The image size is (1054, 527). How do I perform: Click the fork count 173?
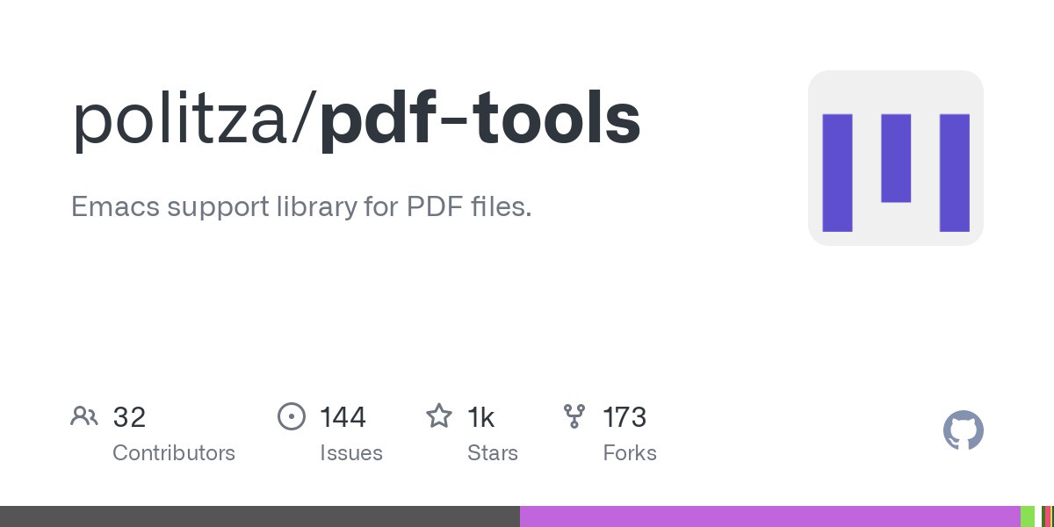click(624, 417)
